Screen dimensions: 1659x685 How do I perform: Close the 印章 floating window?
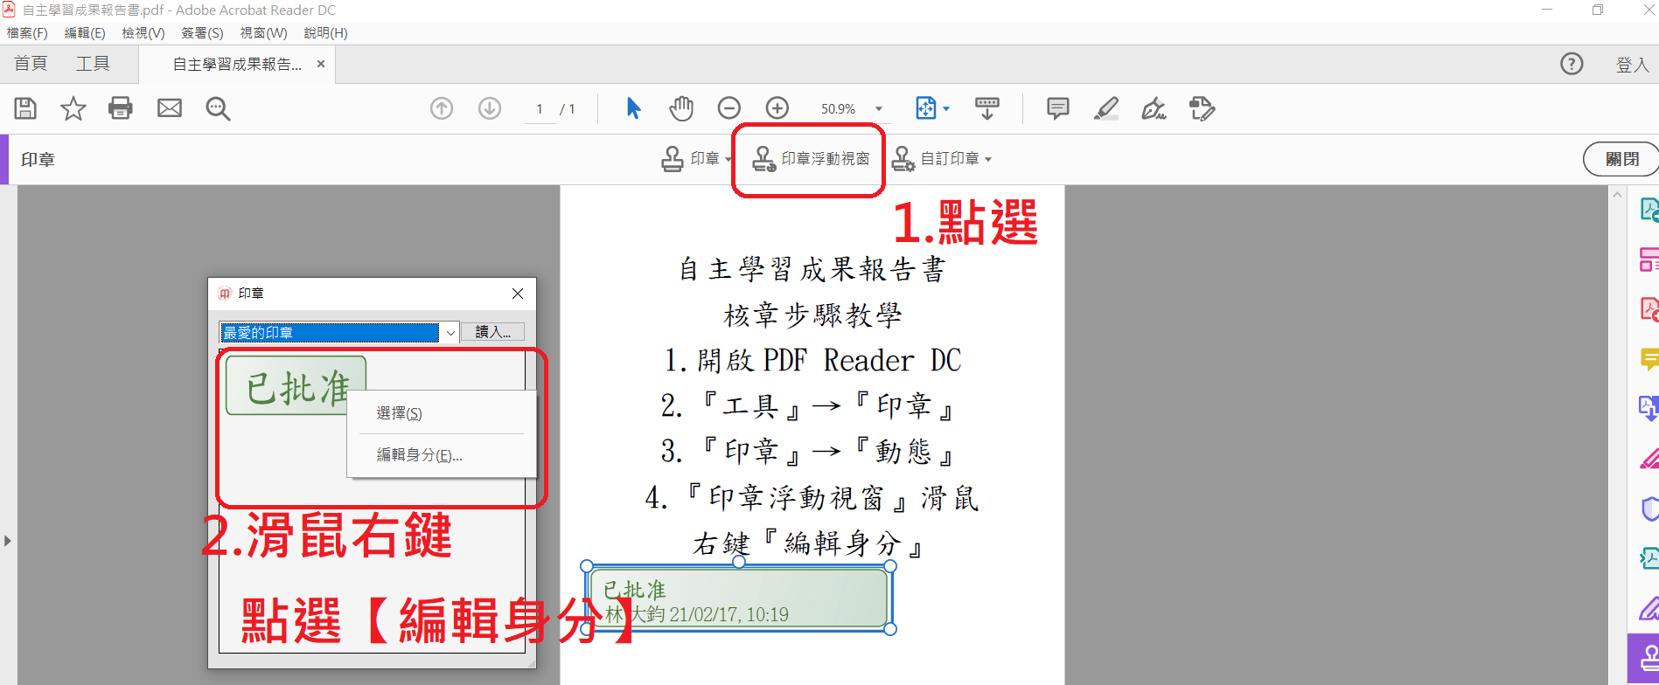coord(518,294)
